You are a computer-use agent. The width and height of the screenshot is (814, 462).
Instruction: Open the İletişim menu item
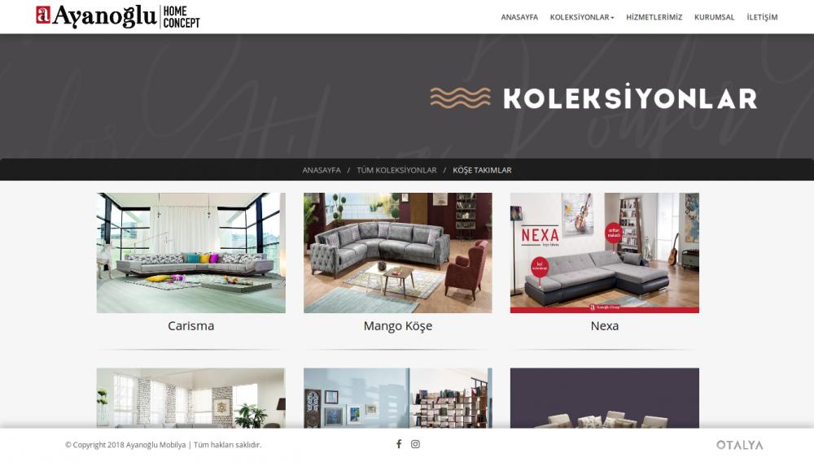[762, 17]
